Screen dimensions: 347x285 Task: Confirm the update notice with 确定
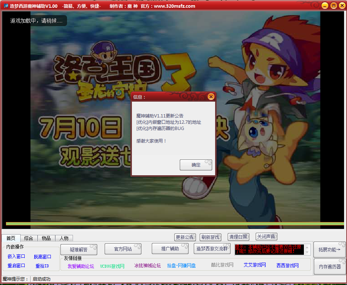[x=196, y=165]
